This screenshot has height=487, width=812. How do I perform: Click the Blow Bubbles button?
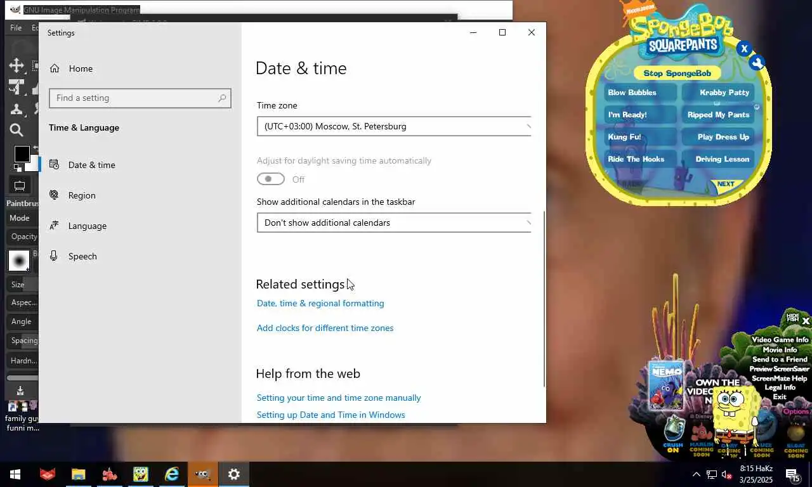pyautogui.click(x=640, y=93)
